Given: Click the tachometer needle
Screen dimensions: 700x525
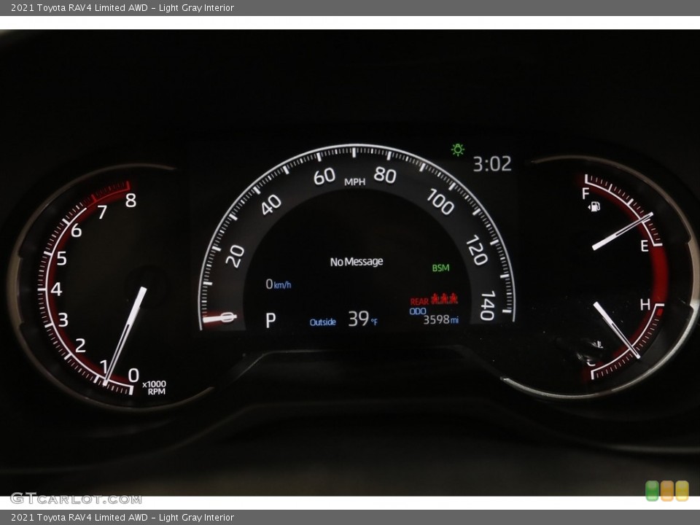Looking at the screenshot, I should click(x=125, y=335).
